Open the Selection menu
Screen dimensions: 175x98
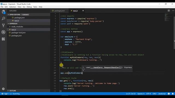pos(13,7)
